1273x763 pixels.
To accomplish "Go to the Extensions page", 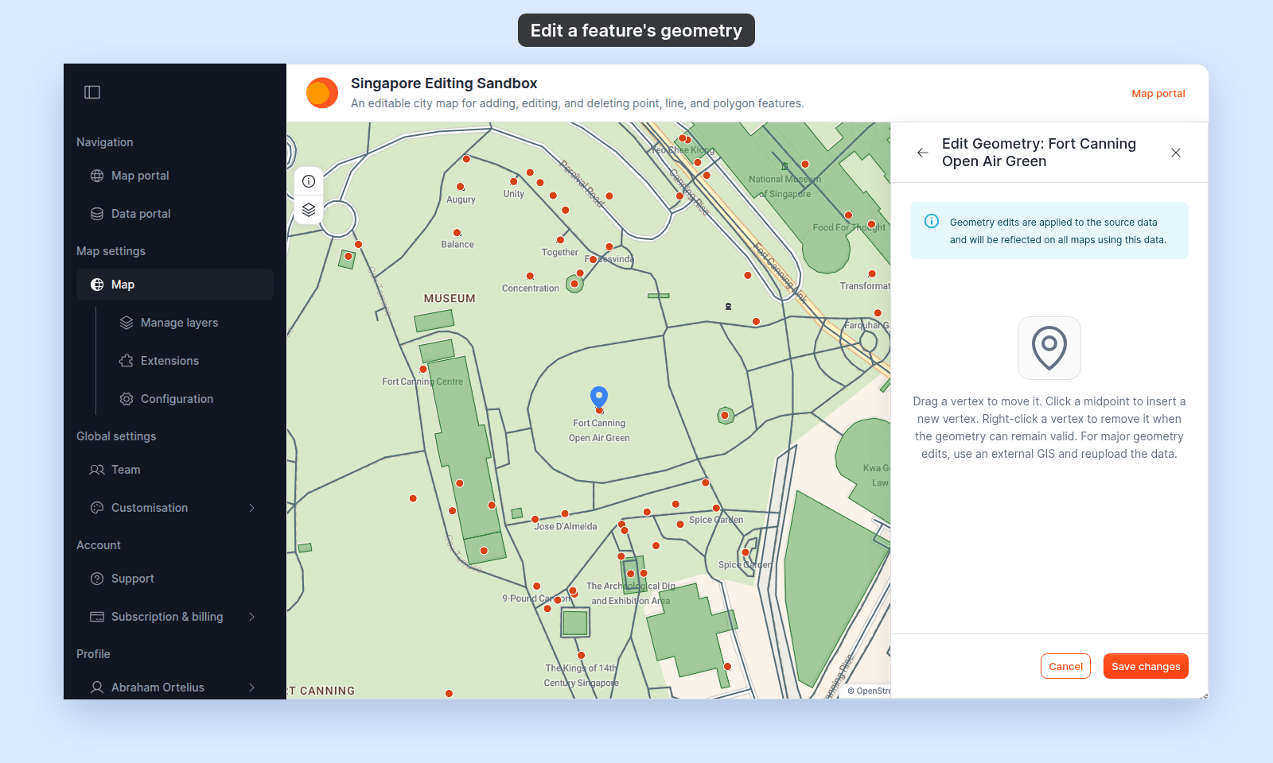I will click(189, 361).
